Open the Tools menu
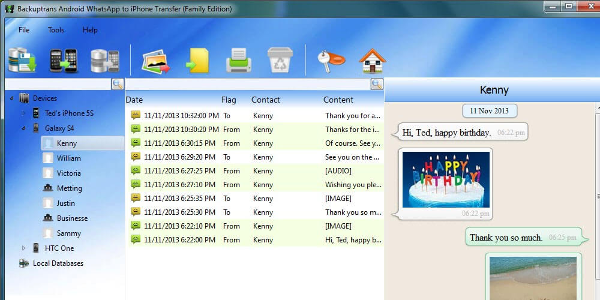600x300 pixels. [56, 30]
